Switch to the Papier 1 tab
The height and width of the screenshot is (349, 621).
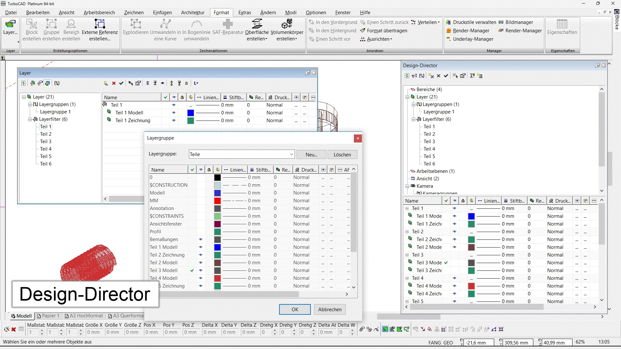[x=48, y=316]
